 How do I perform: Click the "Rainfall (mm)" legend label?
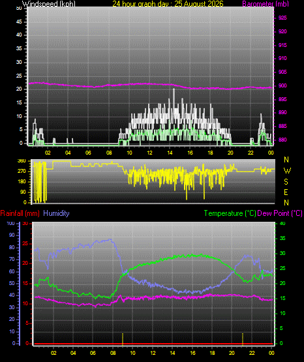pyautogui.click(x=20, y=213)
